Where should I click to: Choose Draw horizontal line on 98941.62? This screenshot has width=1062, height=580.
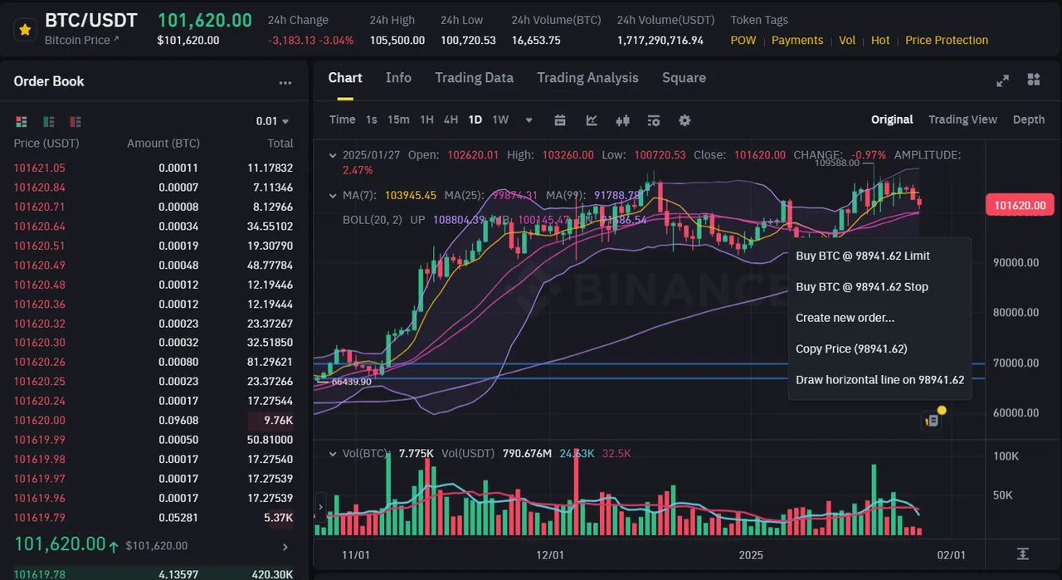[879, 380]
